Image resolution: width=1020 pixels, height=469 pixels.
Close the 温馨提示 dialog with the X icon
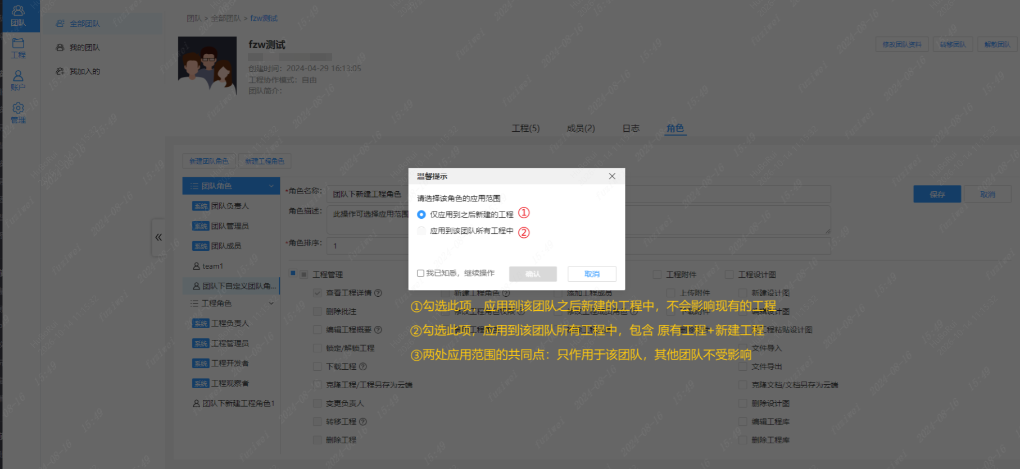coord(612,176)
